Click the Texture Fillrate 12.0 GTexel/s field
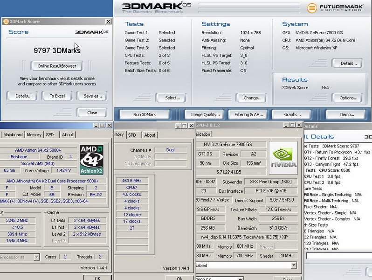372x280 pixels. tap(278, 210)
